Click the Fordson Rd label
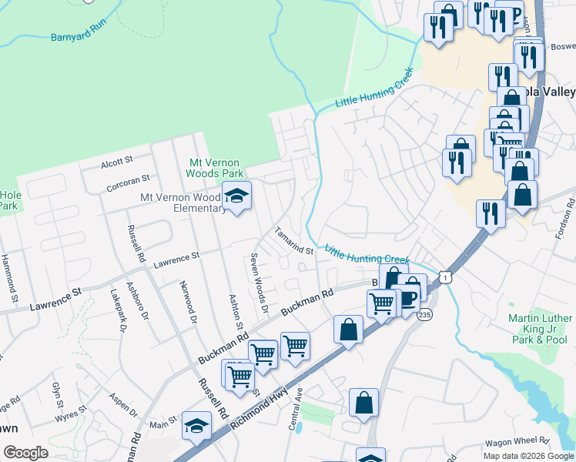576x462 pixels. tap(565, 219)
